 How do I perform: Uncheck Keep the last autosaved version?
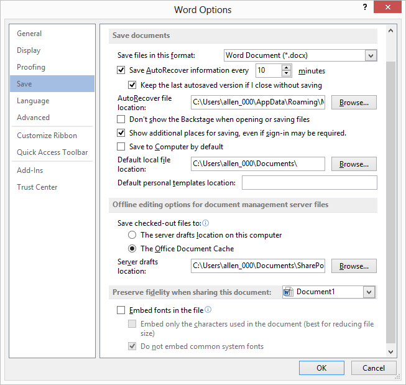point(132,85)
